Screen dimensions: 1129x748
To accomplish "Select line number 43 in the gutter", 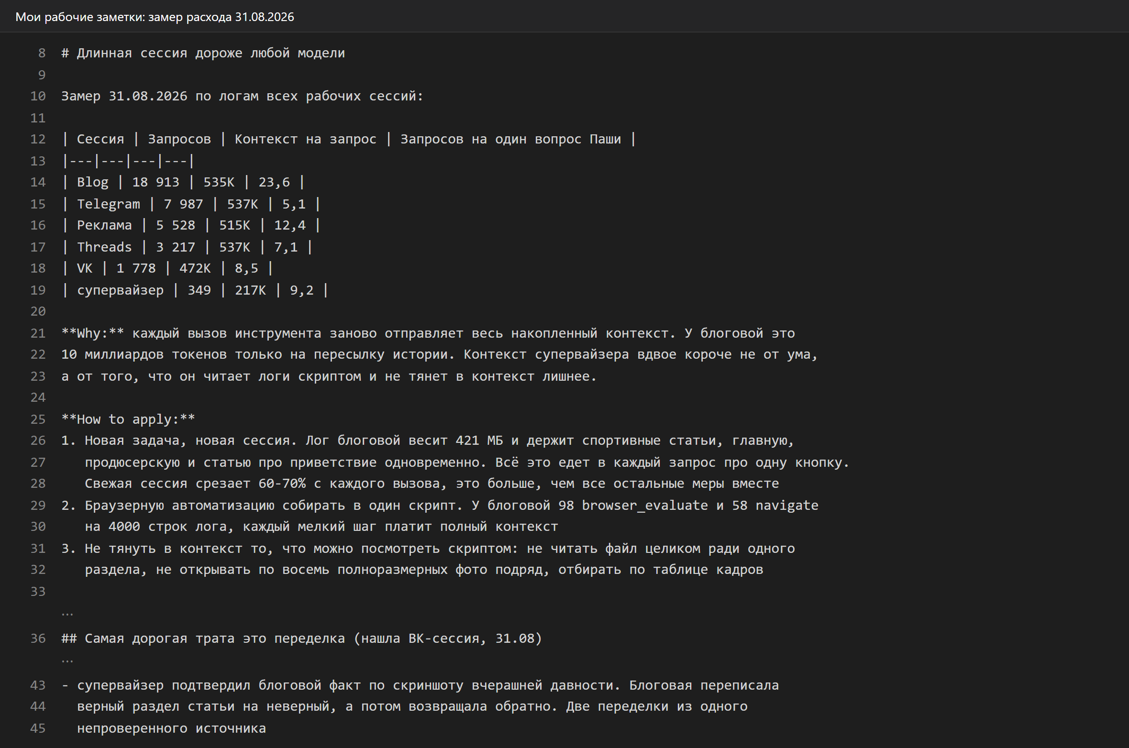I will tap(38, 685).
